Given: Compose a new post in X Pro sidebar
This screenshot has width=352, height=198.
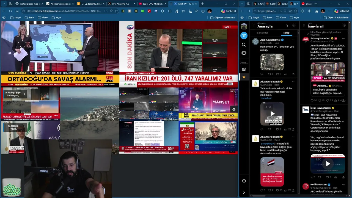Looking at the screenshot, I should pos(244,35).
